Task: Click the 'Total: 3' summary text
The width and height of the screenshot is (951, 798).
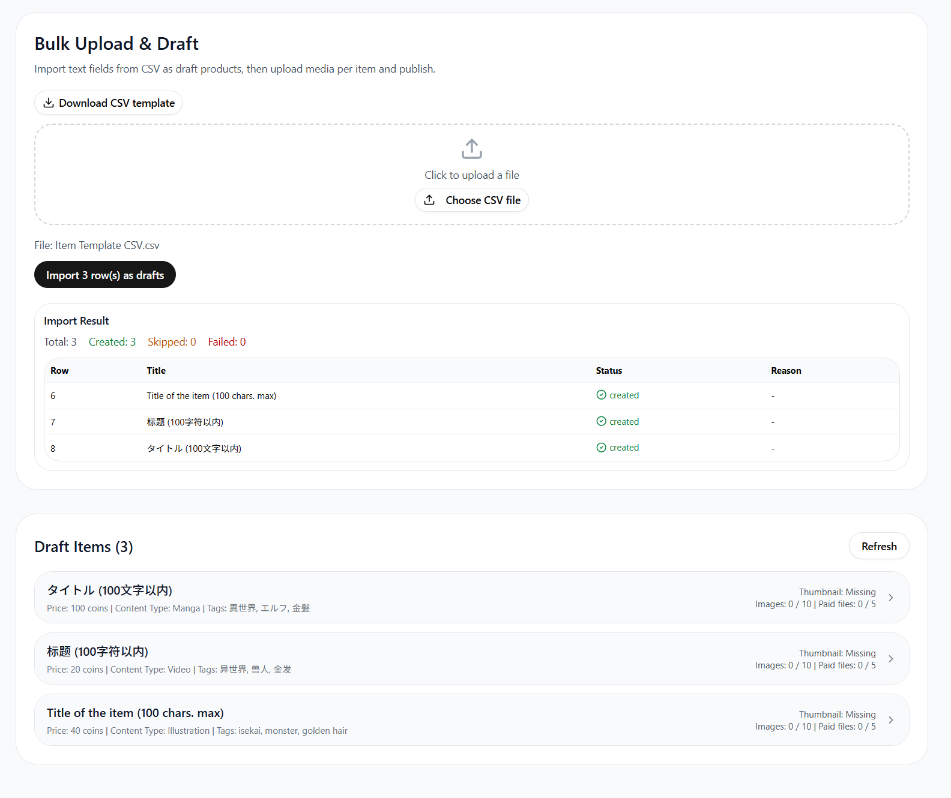Action: click(60, 342)
